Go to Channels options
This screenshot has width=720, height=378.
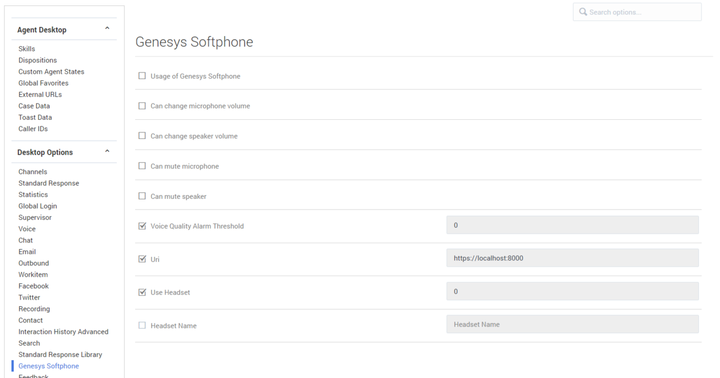(x=32, y=172)
